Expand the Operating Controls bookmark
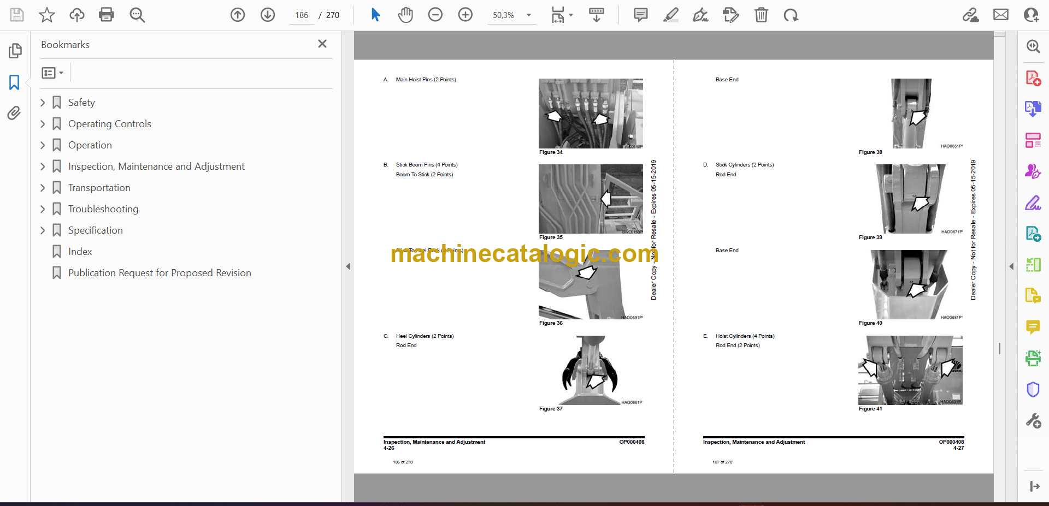 tap(43, 124)
